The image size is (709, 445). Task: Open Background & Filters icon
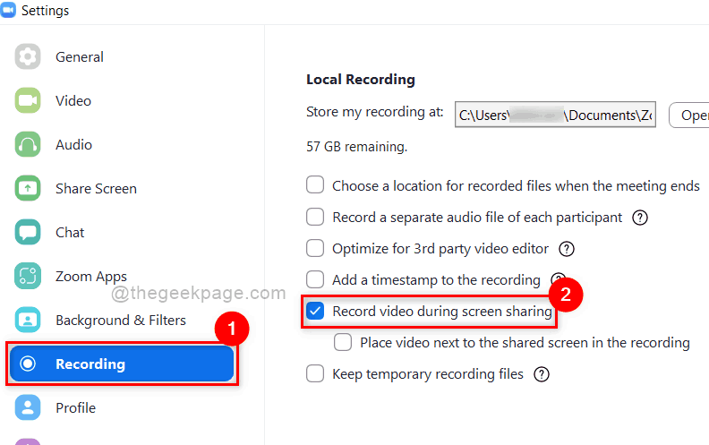[x=28, y=320]
